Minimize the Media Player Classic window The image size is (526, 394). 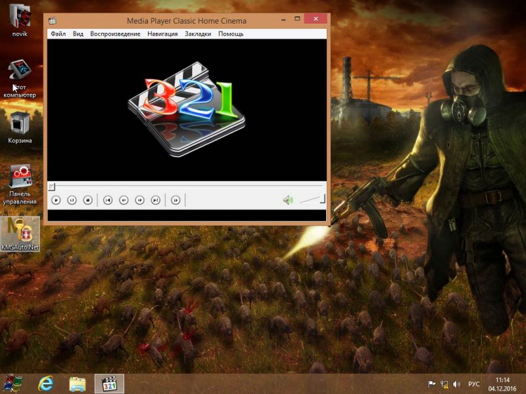[x=284, y=20]
